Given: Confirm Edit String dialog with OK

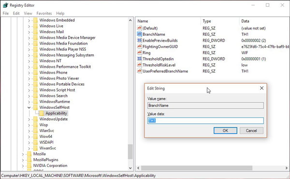Looking at the screenshot, I should pyautogui.click(x=225, y=131).
